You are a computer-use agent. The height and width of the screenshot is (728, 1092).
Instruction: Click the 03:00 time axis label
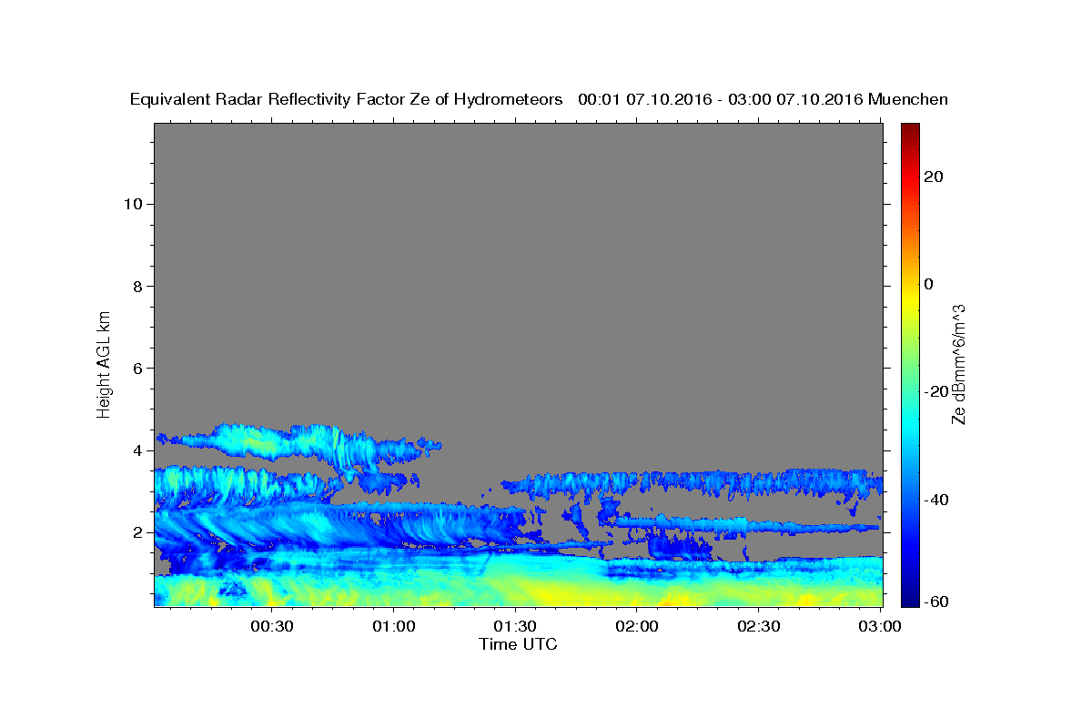(x=880, y=626)
